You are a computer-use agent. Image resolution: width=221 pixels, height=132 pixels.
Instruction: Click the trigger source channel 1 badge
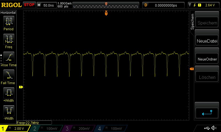[199, 5]
